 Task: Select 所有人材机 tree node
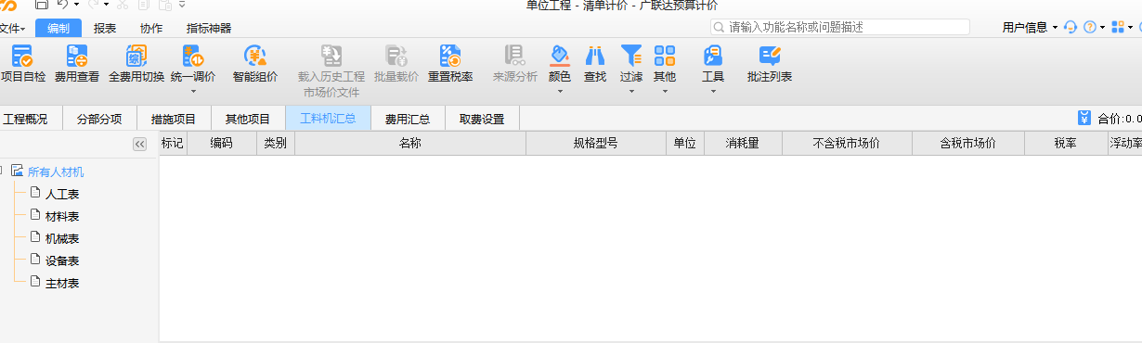click(x=56, y=171)
